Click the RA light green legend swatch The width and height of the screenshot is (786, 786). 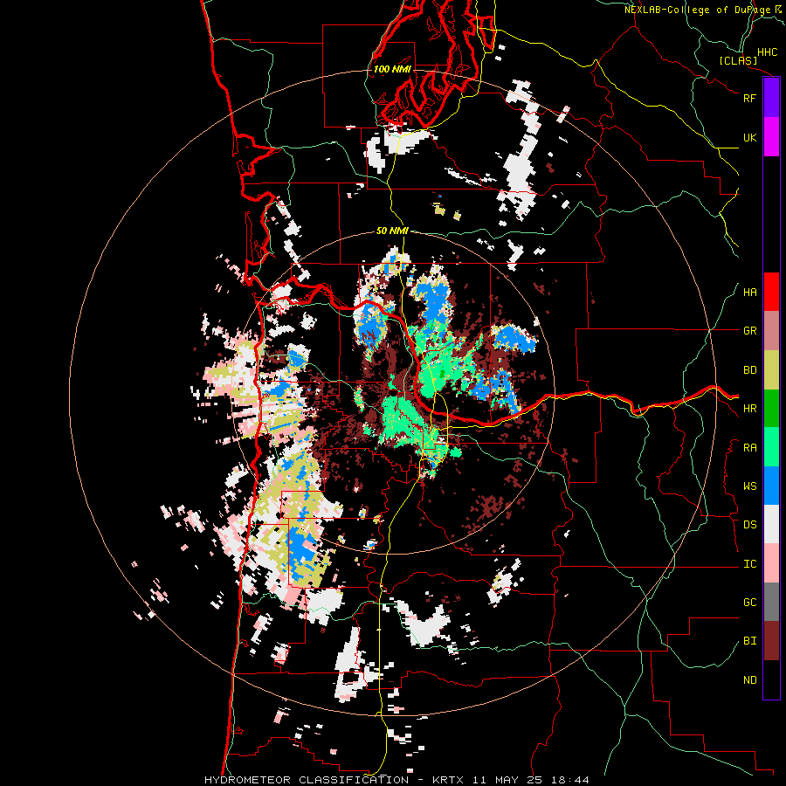[771, 447]
